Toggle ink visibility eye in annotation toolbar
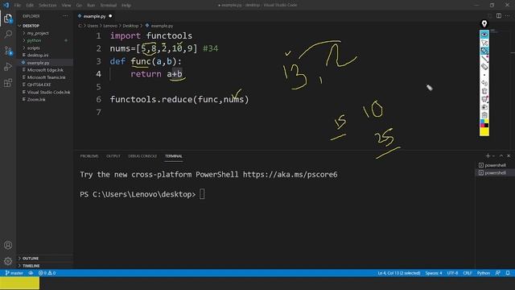 pyautogui.click(x=484, y=35)
